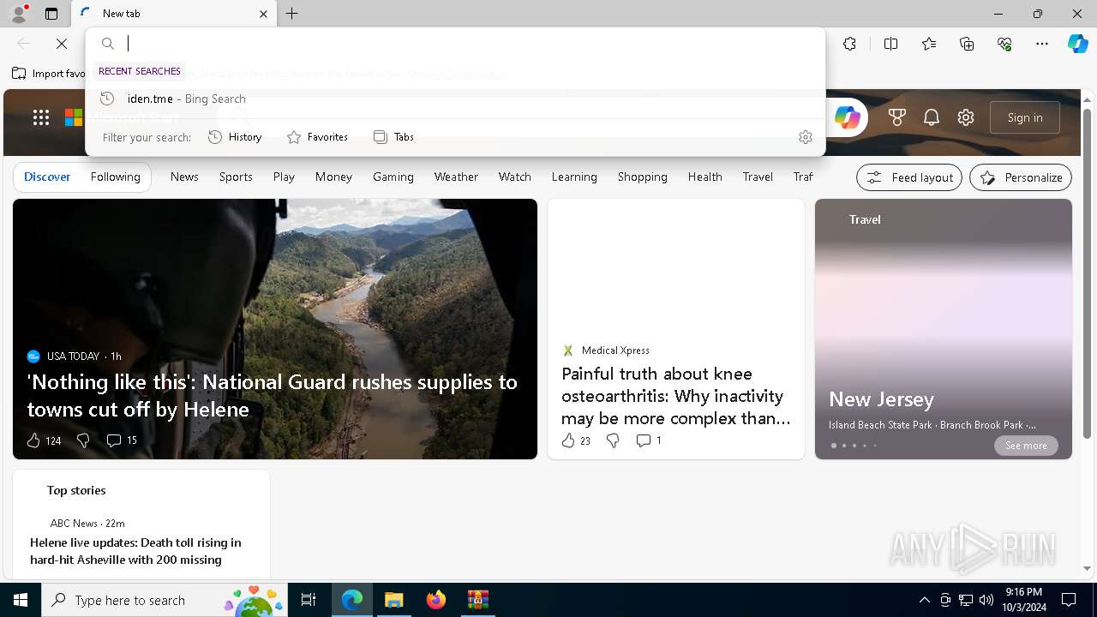
Task: Open Collections icon
Action: click(x=967, y=44)
